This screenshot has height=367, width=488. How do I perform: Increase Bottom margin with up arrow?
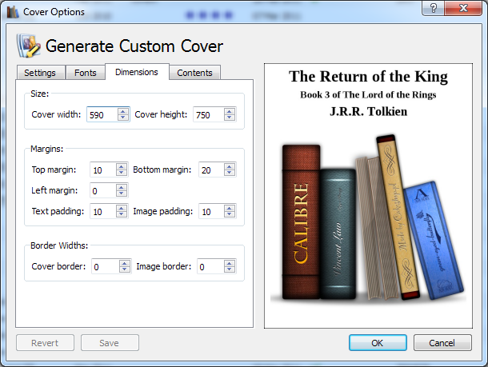(x=230, y=166)
